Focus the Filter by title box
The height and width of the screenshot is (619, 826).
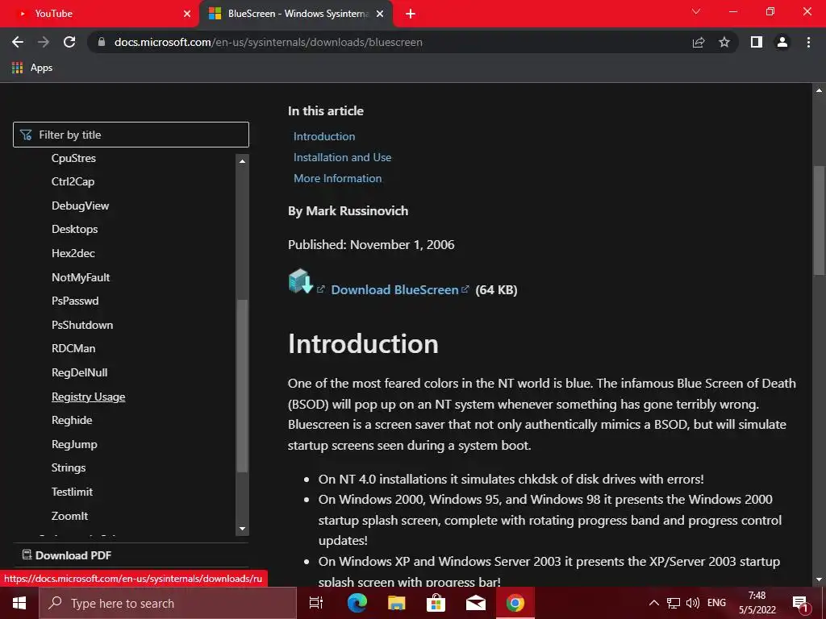(x=131, y=135)
